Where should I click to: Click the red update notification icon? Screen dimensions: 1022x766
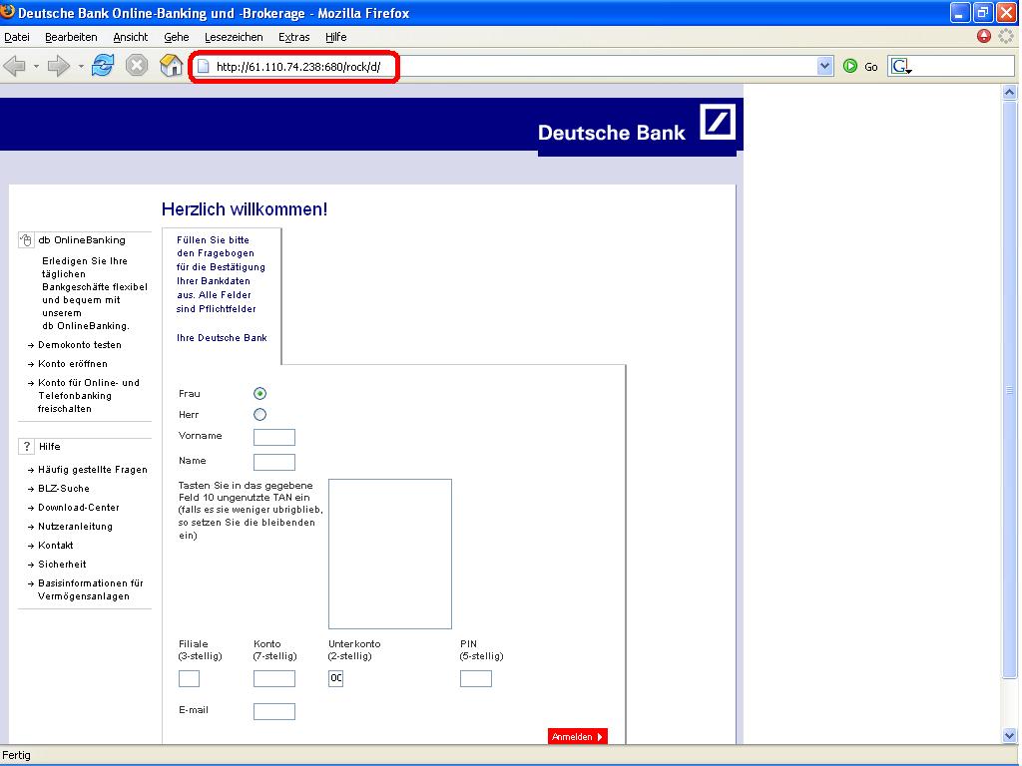coord(983,37)
